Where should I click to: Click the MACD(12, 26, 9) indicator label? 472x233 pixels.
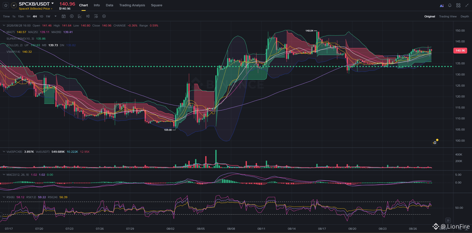coord(18,175)
